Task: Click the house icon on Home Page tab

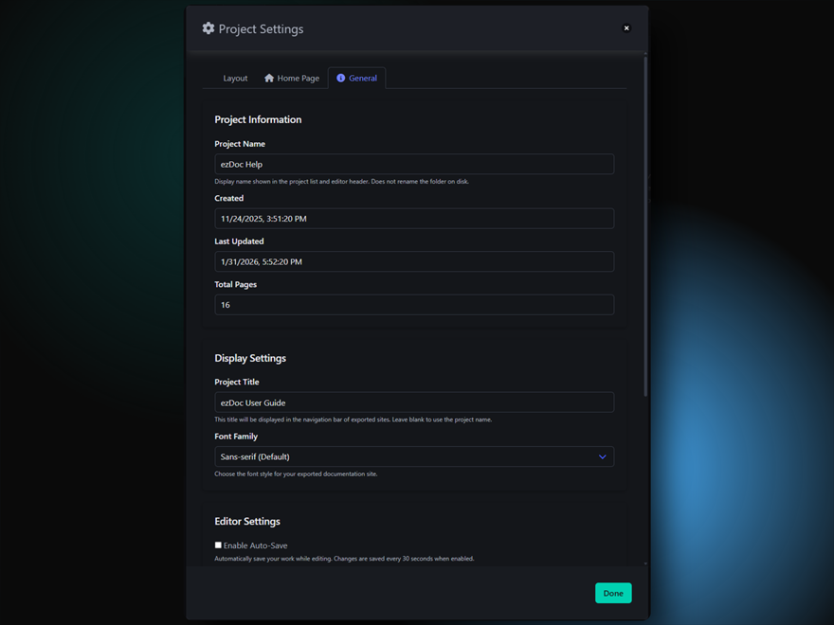Action: pos(269,79)
